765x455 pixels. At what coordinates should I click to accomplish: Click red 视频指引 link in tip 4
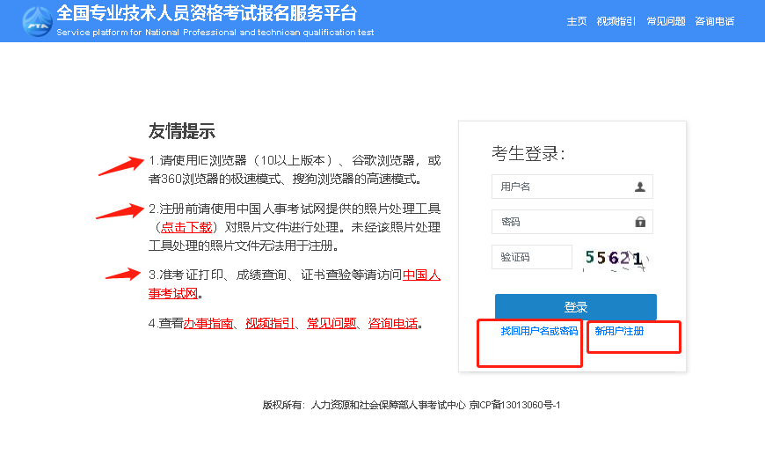269,324
